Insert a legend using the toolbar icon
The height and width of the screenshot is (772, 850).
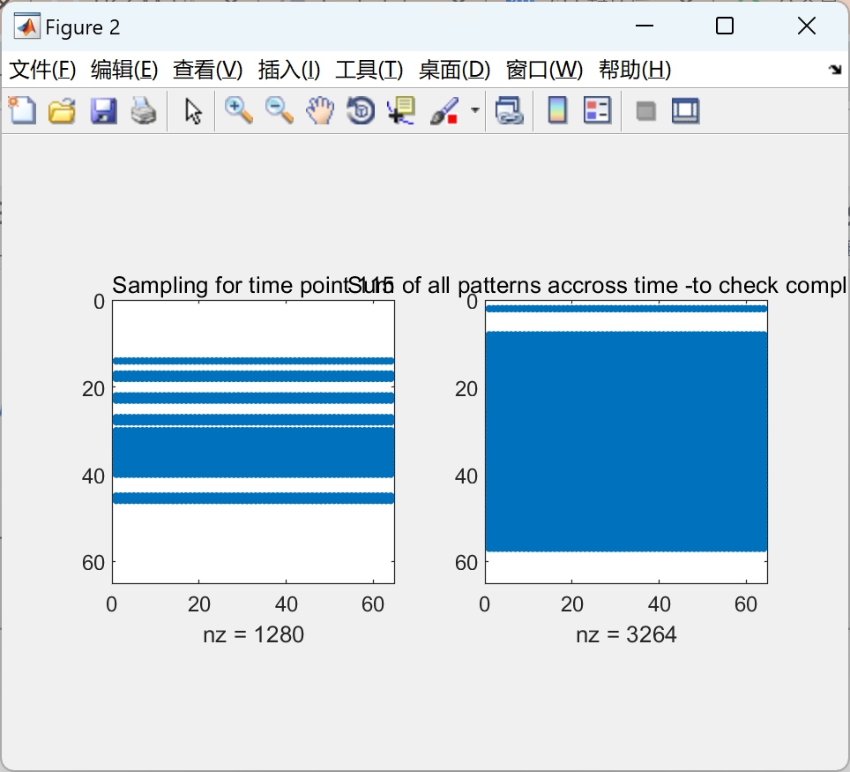(598, 110)
